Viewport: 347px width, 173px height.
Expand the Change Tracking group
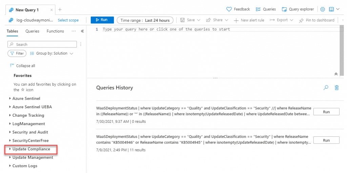point(26,115)
